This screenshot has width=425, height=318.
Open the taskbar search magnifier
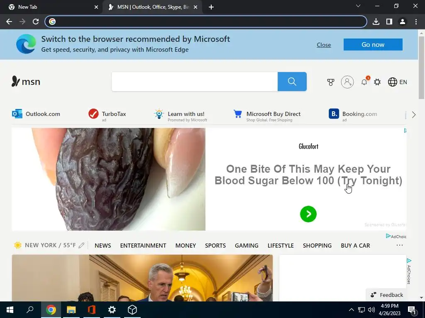[30, 310]
